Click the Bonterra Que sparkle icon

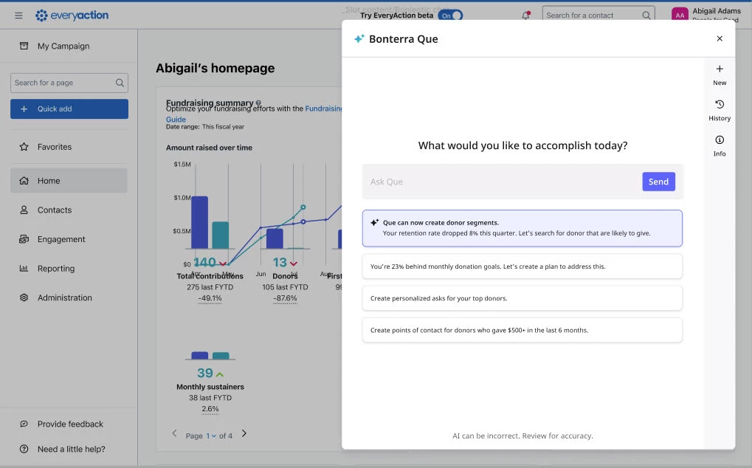pyautogui.click(x=359, y=39)
